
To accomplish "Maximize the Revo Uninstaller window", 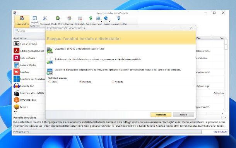I will click(x=214, y=13).
